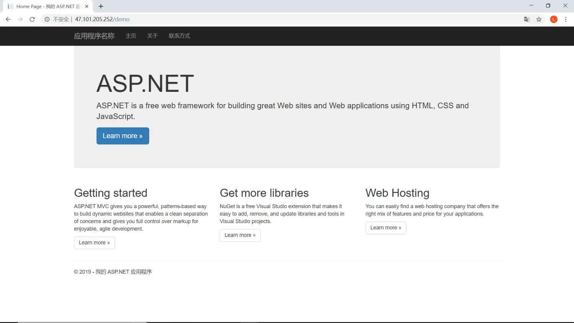574x323 pixels.
Task: Click the ASP.NET large heading
Action: coord(145,84)
